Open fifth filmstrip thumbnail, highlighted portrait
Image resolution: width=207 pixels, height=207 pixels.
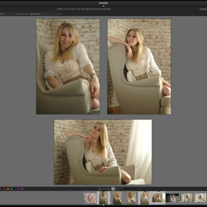pos(145,198)
